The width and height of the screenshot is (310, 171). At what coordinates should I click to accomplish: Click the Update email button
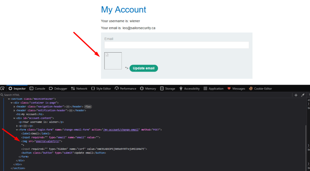pos(143,68)
